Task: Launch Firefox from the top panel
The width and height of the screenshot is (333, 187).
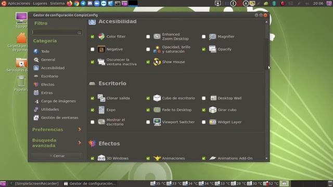Action: click(69, 3)
